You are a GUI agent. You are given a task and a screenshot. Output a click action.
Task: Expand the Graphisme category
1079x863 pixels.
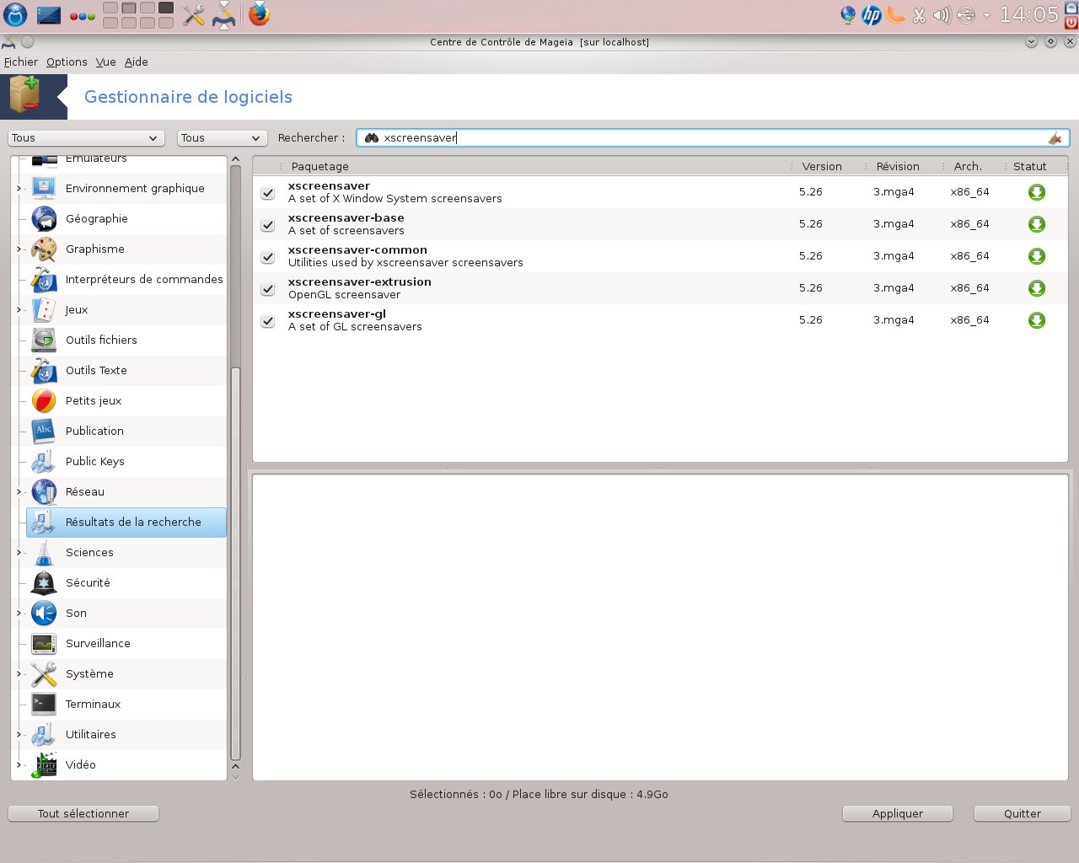pyautogui.click(x=19, y=249)
